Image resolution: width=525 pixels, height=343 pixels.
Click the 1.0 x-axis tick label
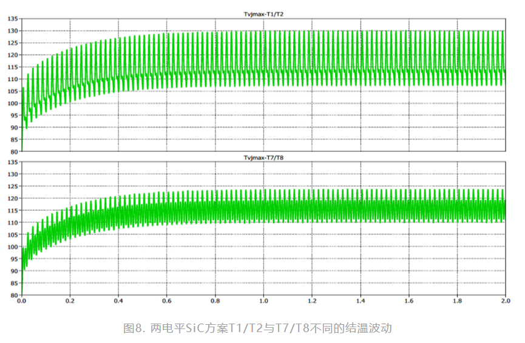263,301
